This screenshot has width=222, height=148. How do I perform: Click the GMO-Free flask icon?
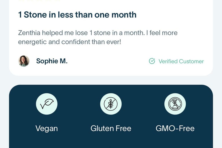click(175, 104)
